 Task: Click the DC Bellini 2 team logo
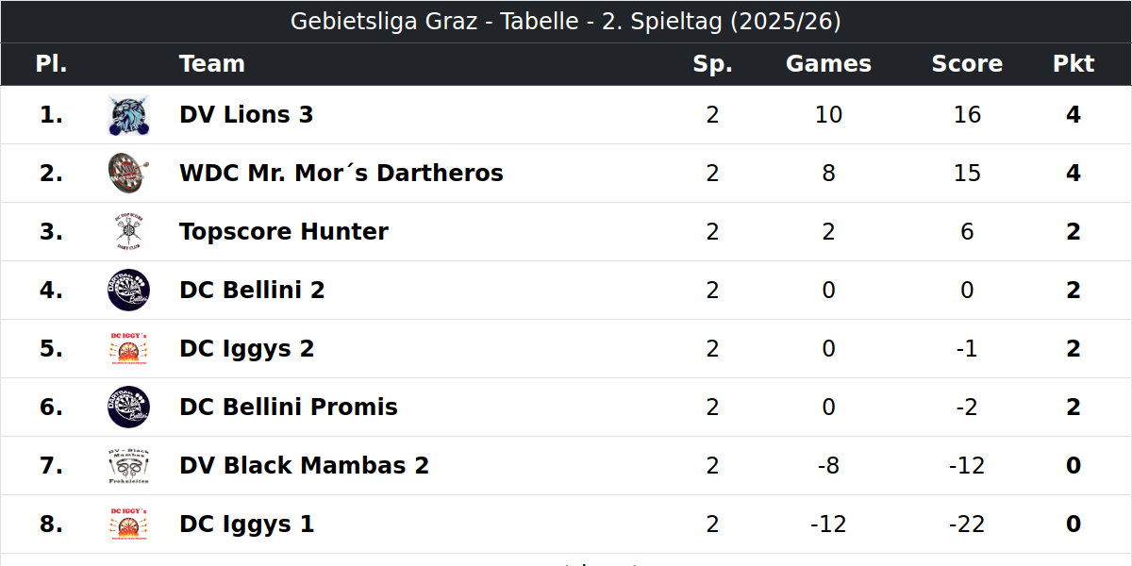click(x=128, y=291)
